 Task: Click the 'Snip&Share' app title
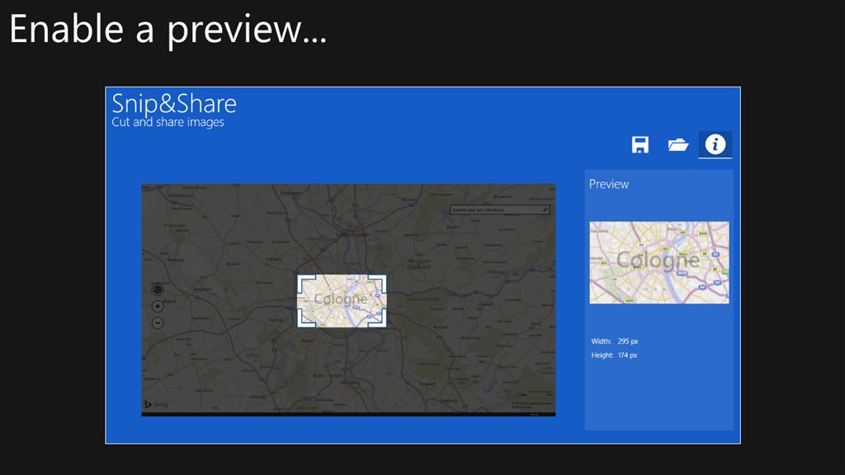pyautogui.click(x=174, y=103)
